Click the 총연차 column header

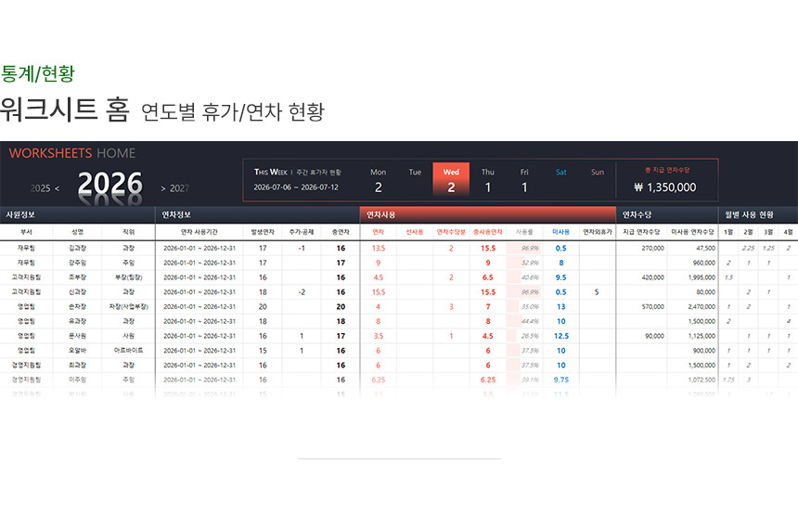[341, 231]
